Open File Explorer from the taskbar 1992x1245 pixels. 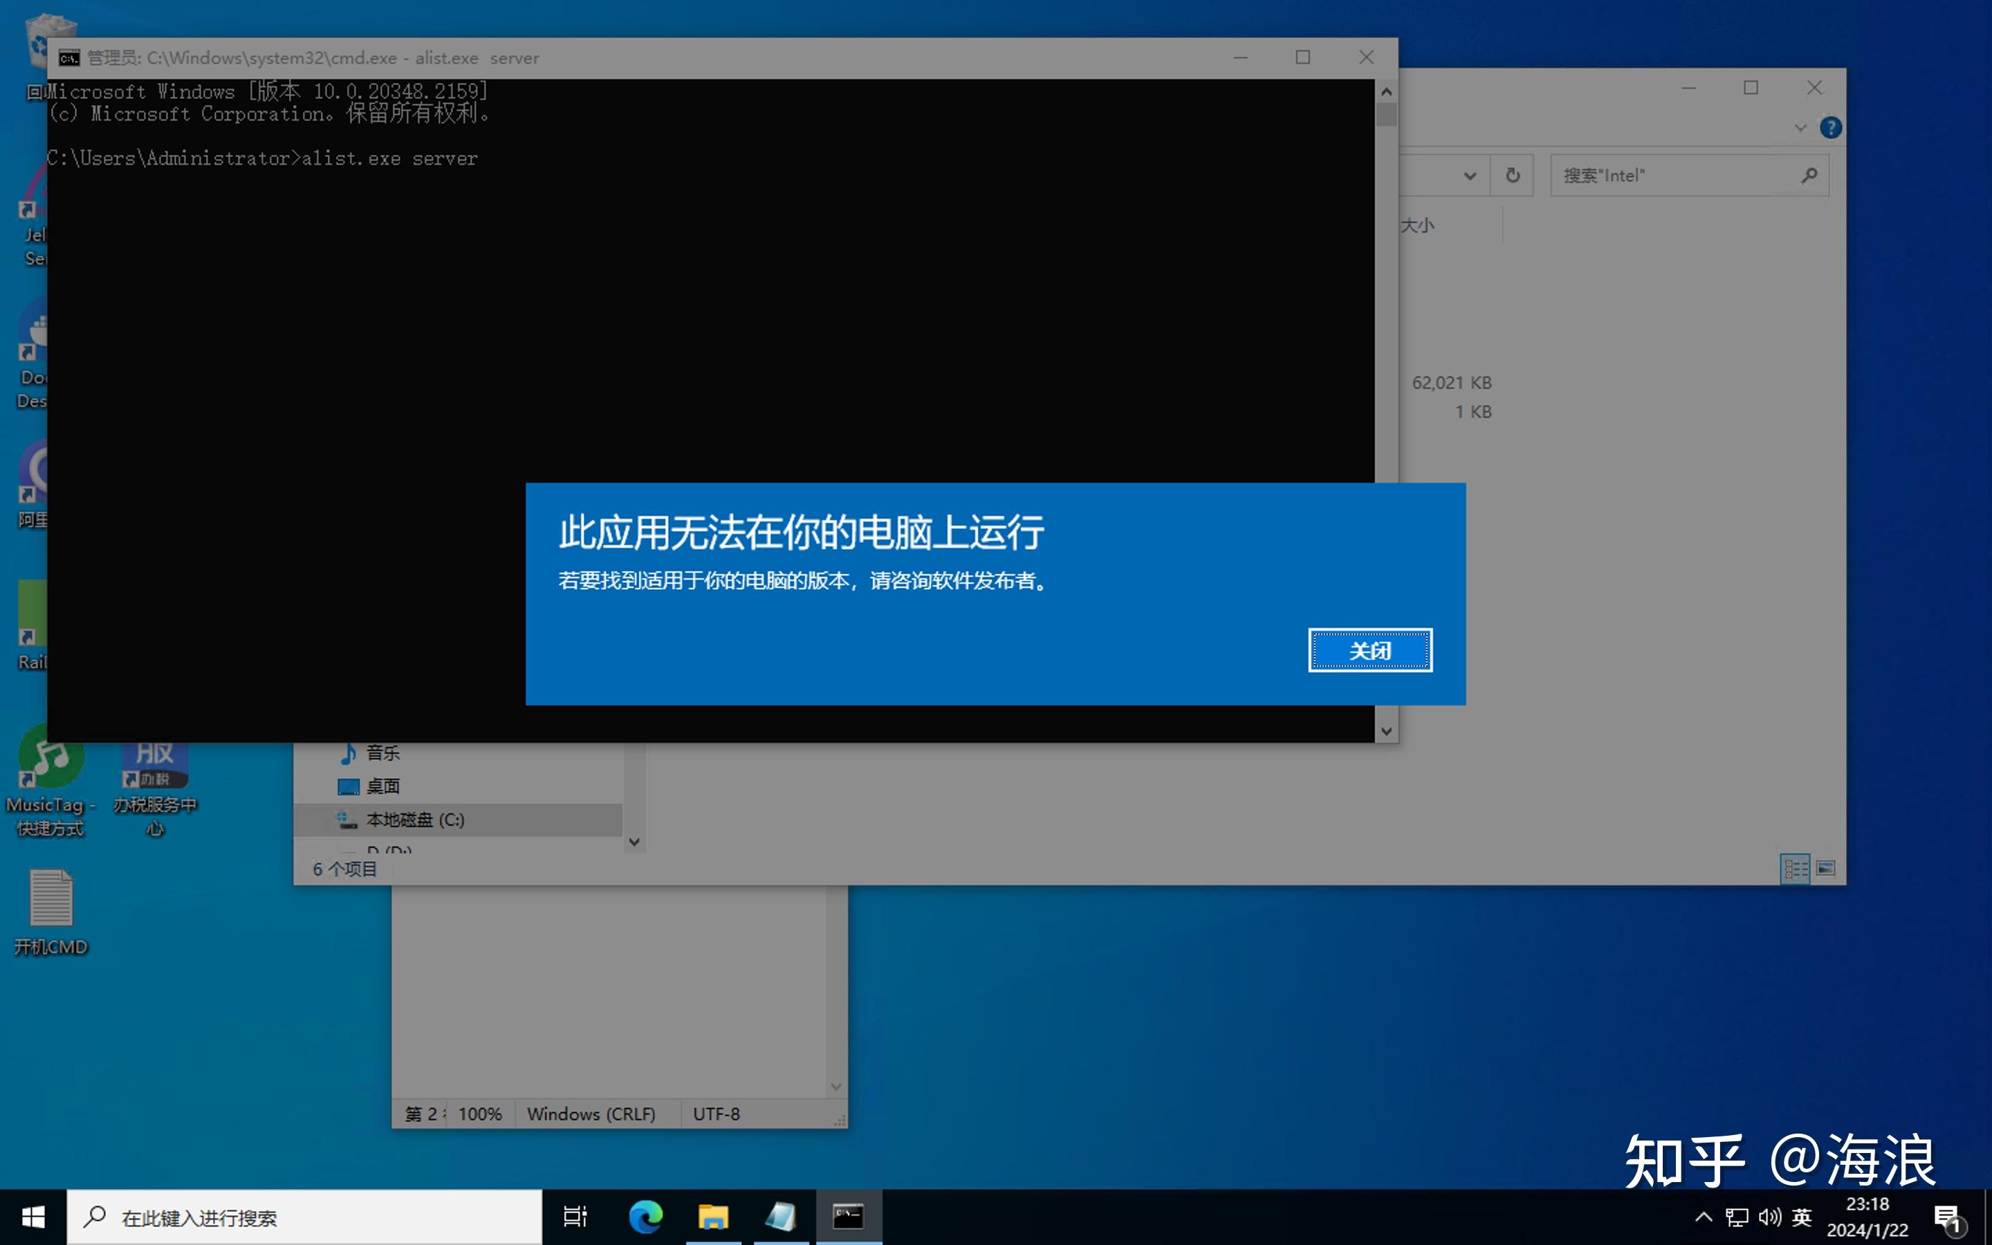pyautogui.click(x=713, y=1217)
